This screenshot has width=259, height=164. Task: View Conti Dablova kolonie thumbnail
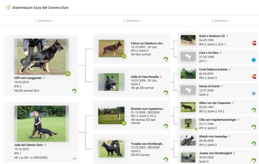[188, 74]
